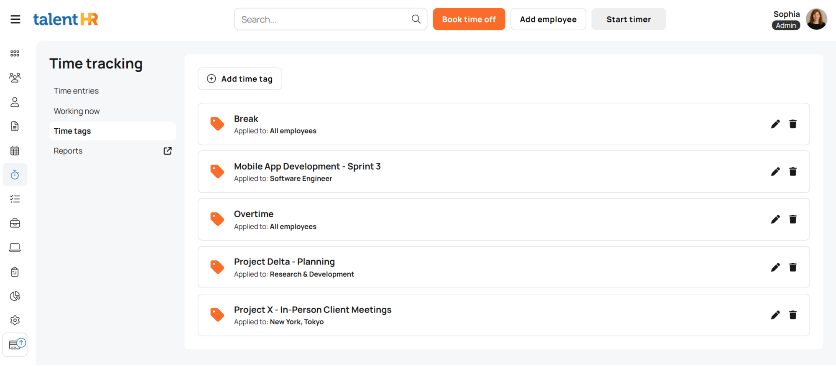The image size is (836, 366).
Task: Click the external link icon beside Reports
Action: [168, 151]
